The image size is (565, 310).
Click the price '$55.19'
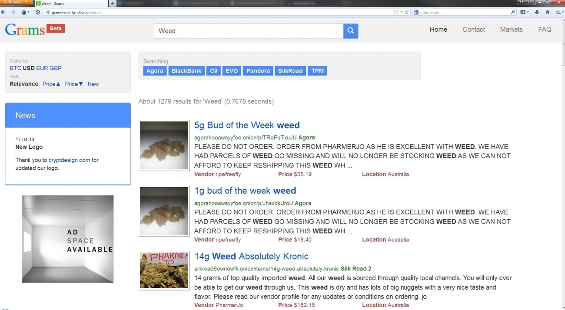[x=303, y=175]
